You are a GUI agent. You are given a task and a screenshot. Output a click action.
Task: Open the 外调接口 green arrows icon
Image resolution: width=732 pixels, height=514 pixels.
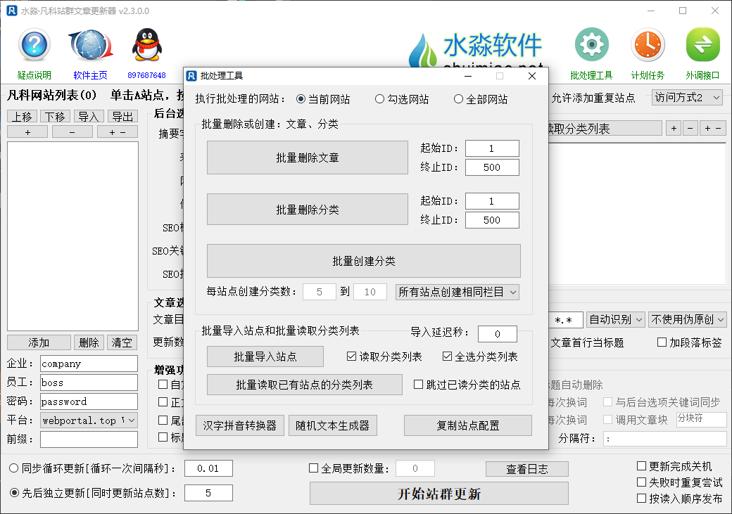(702, 45)
